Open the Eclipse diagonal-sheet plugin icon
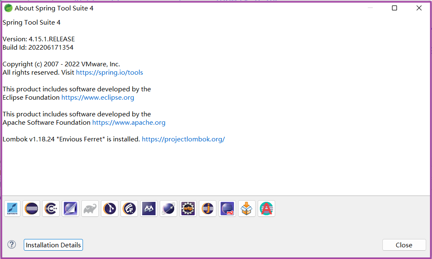 tap(70, 209)
